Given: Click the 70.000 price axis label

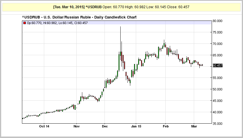Looking at the screenshot, I should pyautogui.click(x=218, y=44).
